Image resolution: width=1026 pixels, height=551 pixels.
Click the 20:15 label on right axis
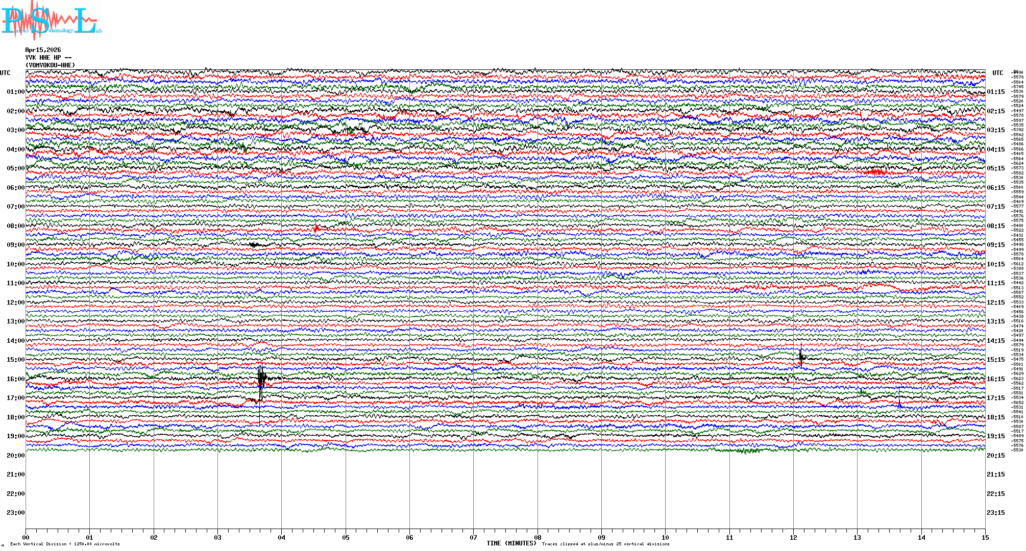tap(995, 456)
